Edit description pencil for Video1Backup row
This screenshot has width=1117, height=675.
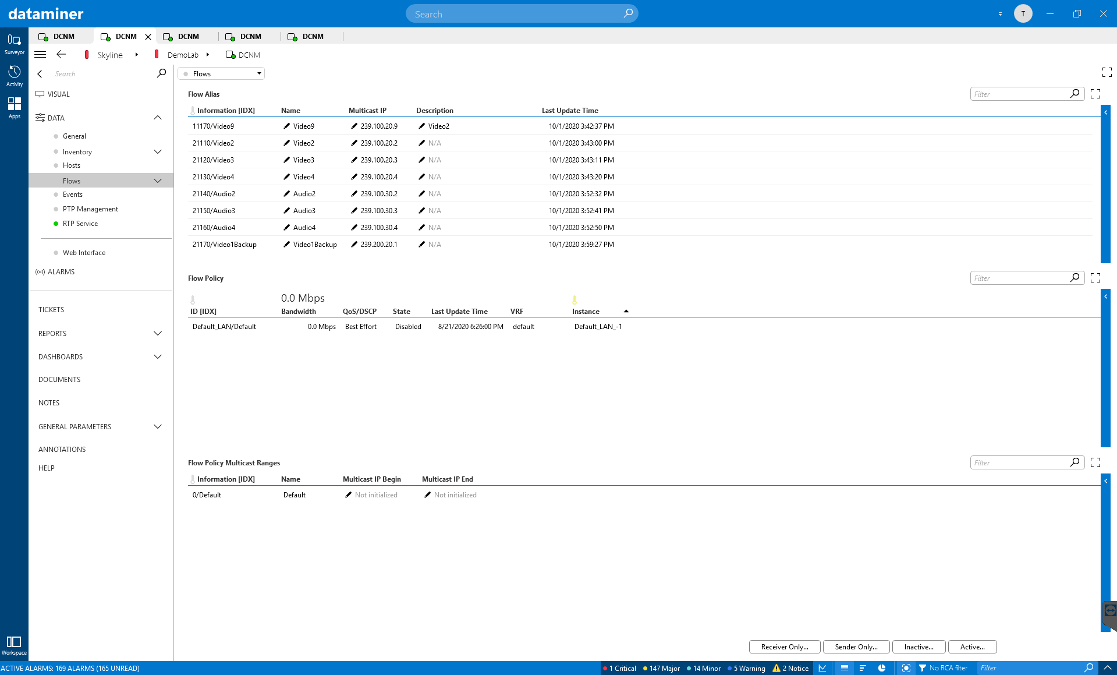[x=421, y=244]
